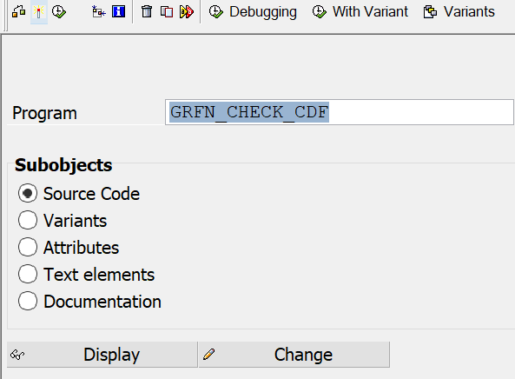
Task: Open the Where-Used List icon
Action: coord(98,12)
